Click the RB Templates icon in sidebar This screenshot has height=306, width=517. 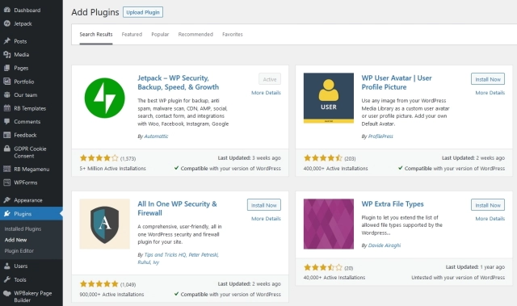coord(7,108)
